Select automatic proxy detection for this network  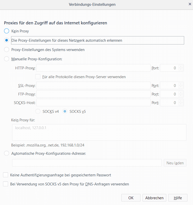7,40
